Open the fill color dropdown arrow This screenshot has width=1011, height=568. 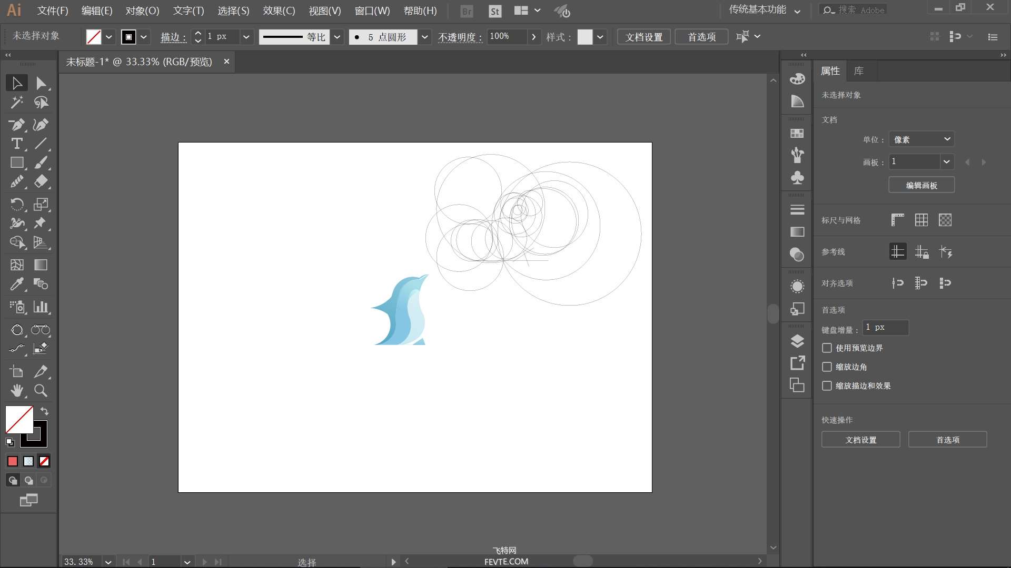109,37
